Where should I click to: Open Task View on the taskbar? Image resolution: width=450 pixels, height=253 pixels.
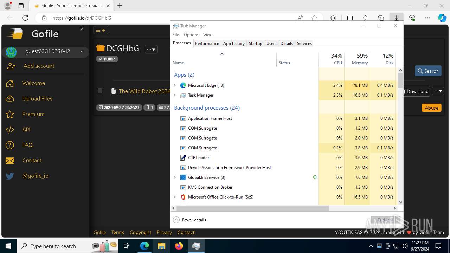point(127,246)
